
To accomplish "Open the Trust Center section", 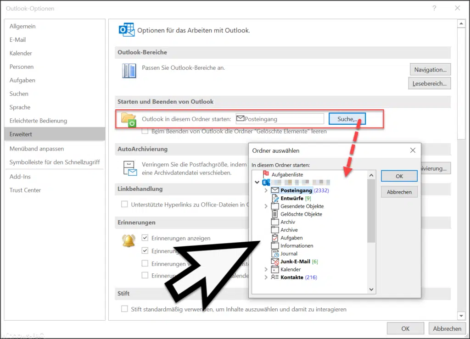I will click(x=25, y=190).
